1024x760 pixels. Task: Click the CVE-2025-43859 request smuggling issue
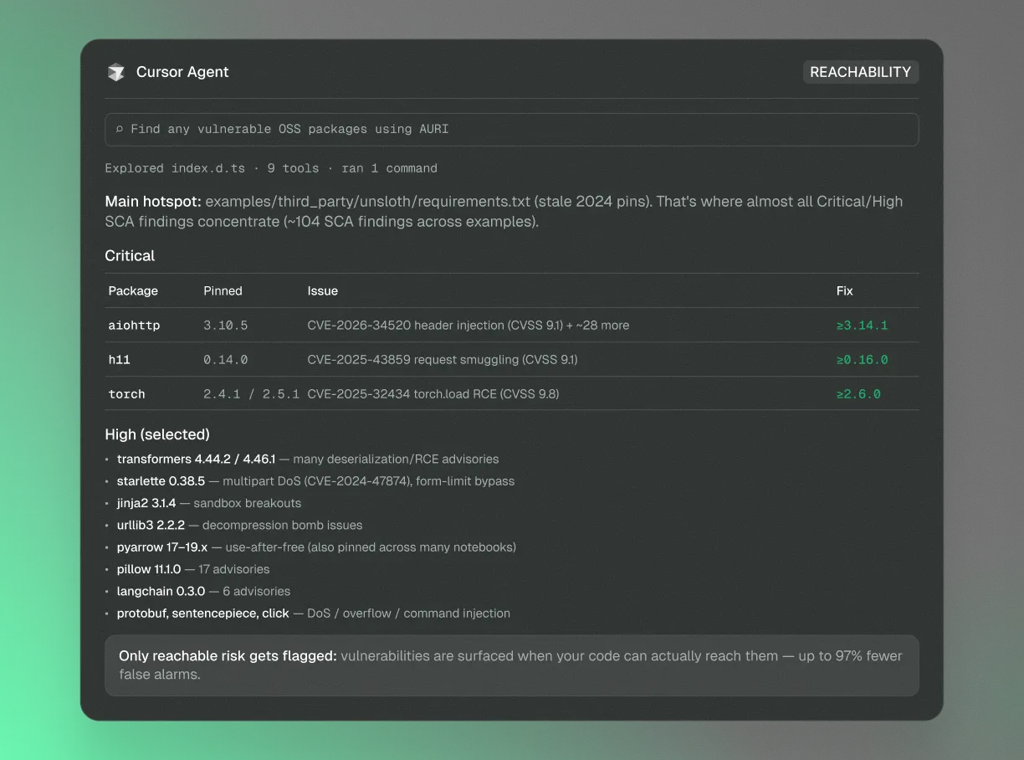(x=443, y=360)
